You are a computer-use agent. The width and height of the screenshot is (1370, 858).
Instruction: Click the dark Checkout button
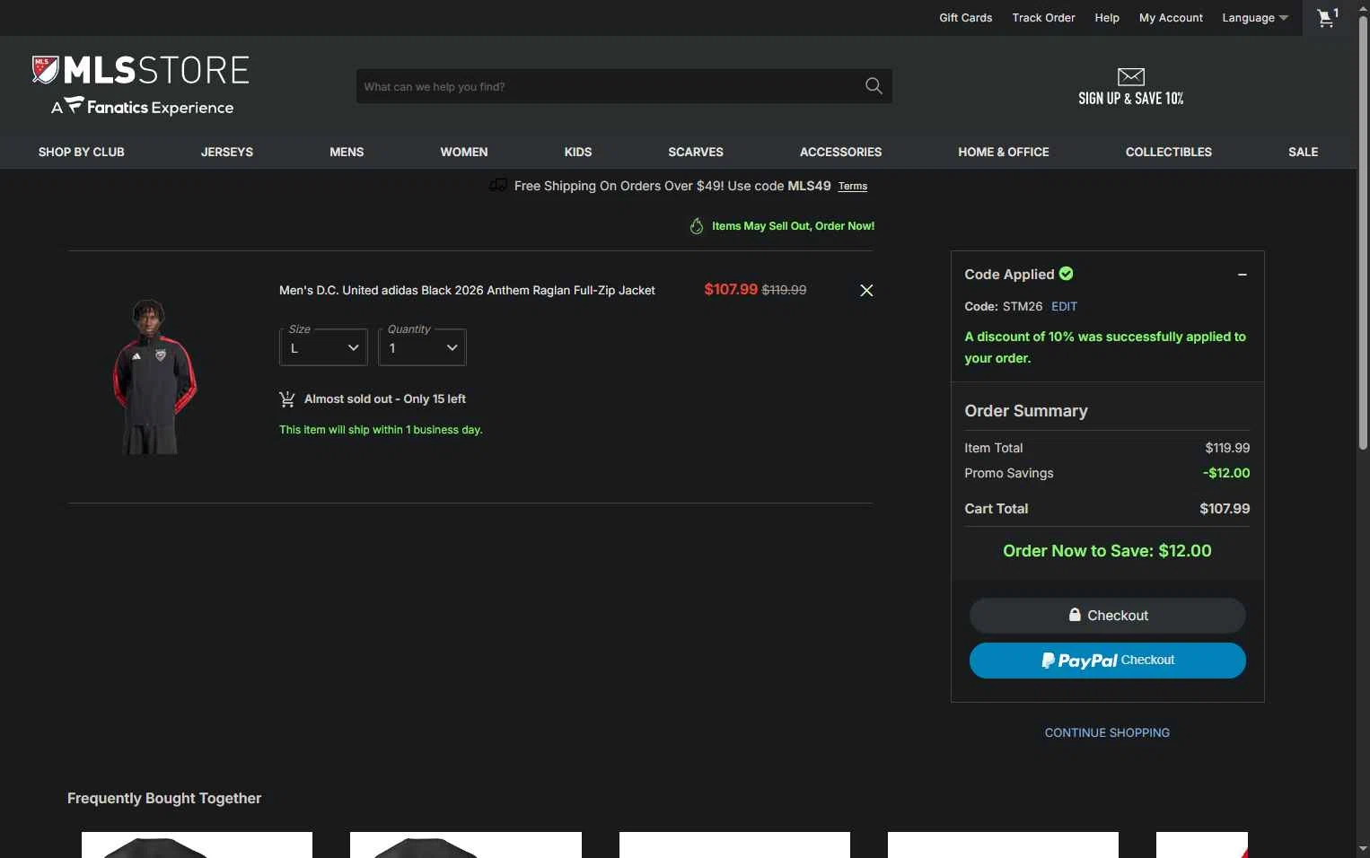click(x=1108, y=616)
